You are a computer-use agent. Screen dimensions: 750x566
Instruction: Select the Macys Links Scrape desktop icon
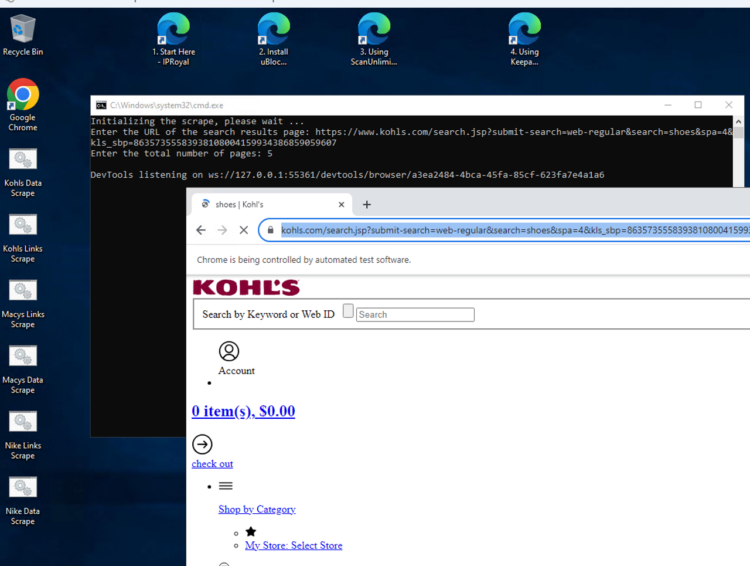(x=23, y=304)
